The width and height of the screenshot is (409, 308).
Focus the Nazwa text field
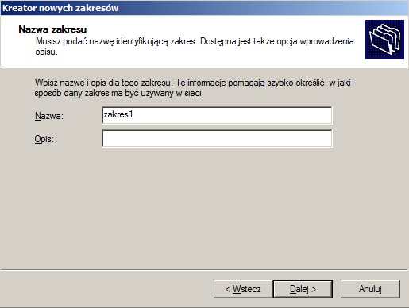(x=217, y=115)
